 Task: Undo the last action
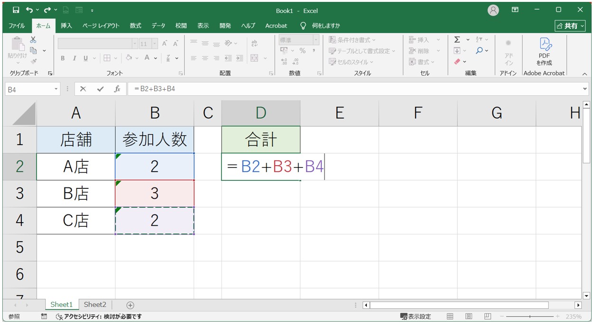pyautogui.click(x=29, y=10)
